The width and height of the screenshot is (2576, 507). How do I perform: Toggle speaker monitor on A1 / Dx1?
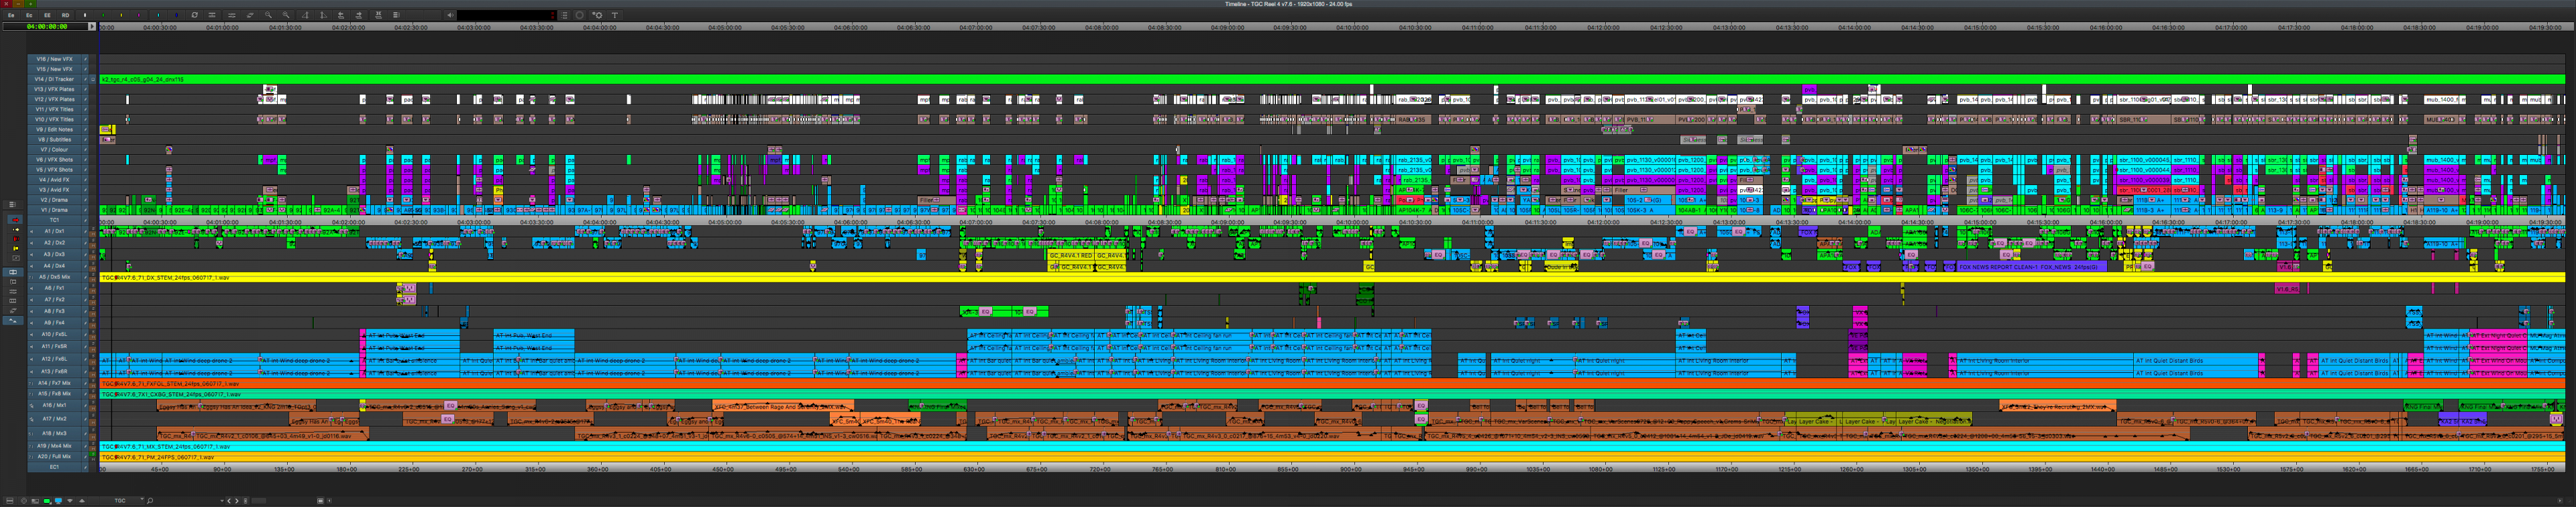(x=31, y=231)
